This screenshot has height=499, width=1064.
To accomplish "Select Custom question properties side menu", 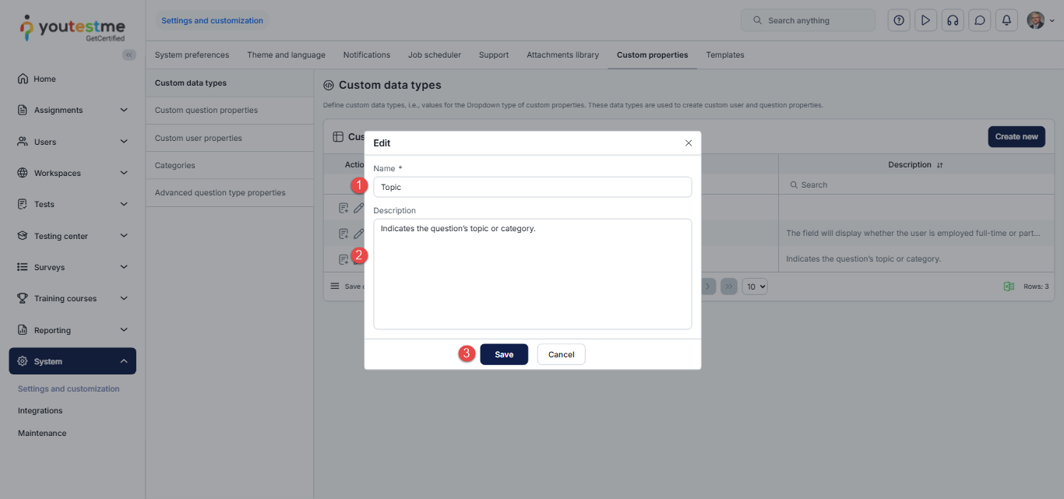I will 230,111.
